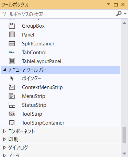Click the toolbox search magnifier icon
Viewport: 128px width, 157px height.
click(119, 14)
